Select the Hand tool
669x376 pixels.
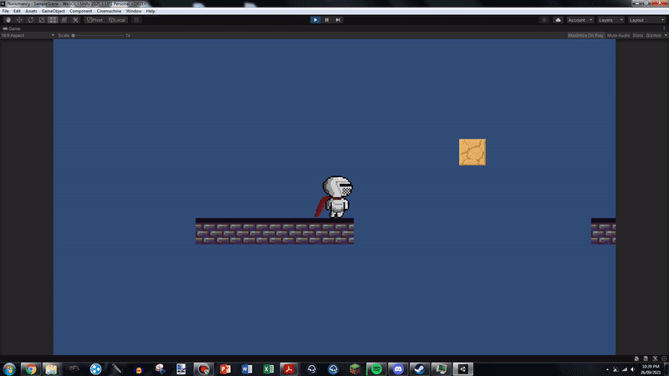(x=8, y=20)
